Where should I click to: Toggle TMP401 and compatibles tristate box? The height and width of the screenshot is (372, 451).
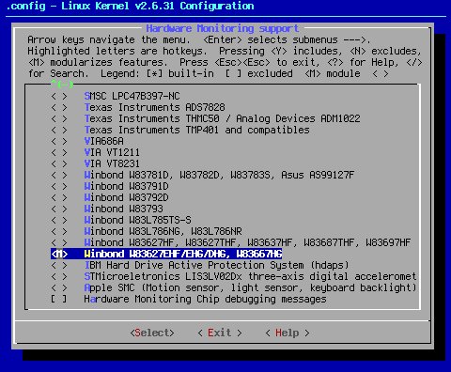59,130
